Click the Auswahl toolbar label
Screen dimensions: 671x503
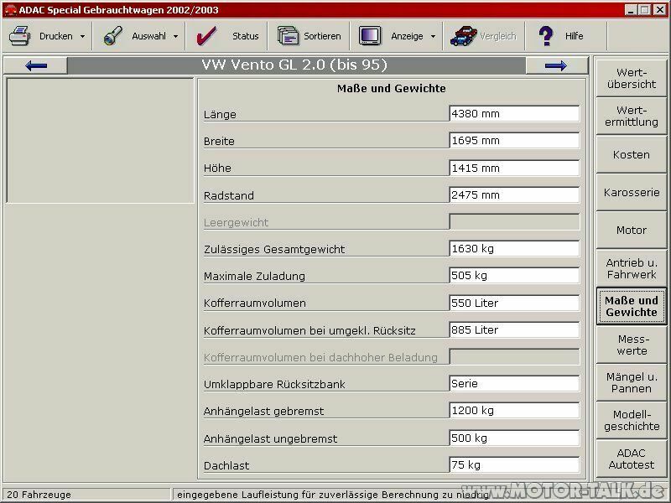[149, 36]
